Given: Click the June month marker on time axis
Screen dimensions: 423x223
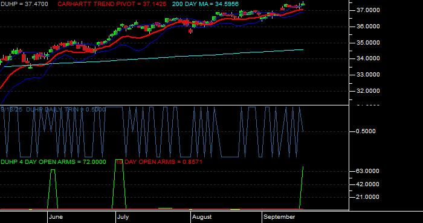Looking at the screenshot, I should point(56,217).
